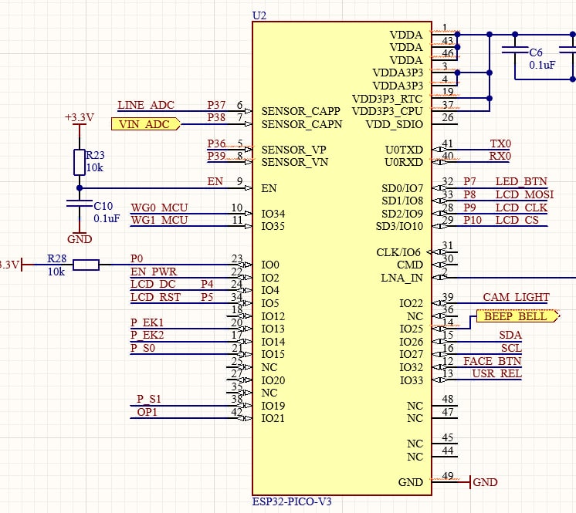Select the P36 net label
This screenshot has width=576, height=513.
tap(216, 143)
